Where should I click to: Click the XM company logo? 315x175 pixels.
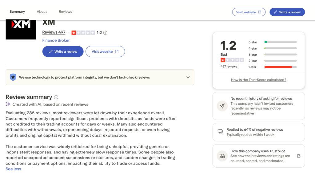[21, 29]
